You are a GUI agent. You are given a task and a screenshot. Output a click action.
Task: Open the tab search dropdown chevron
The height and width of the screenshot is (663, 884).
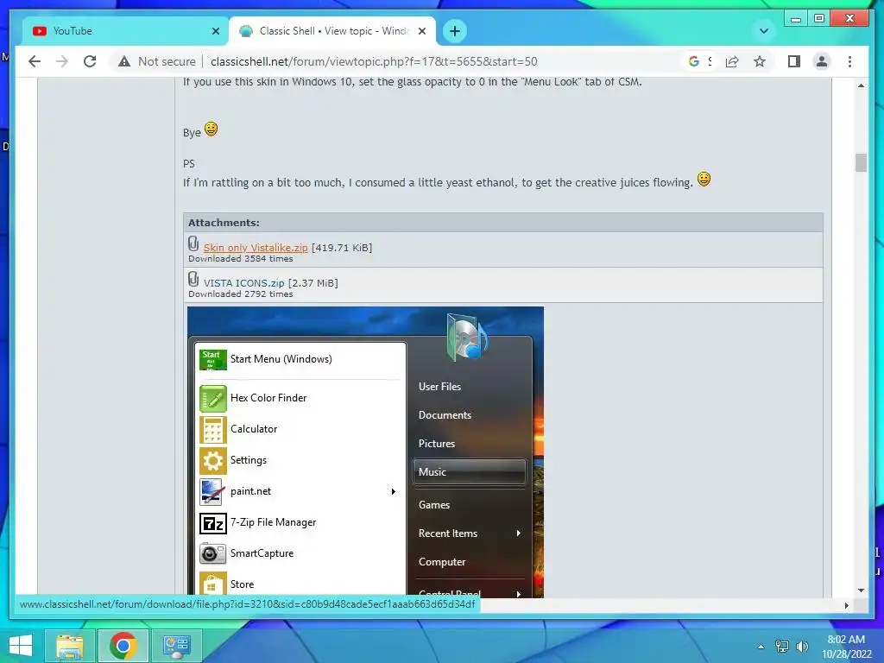click(x=764, y=31)
